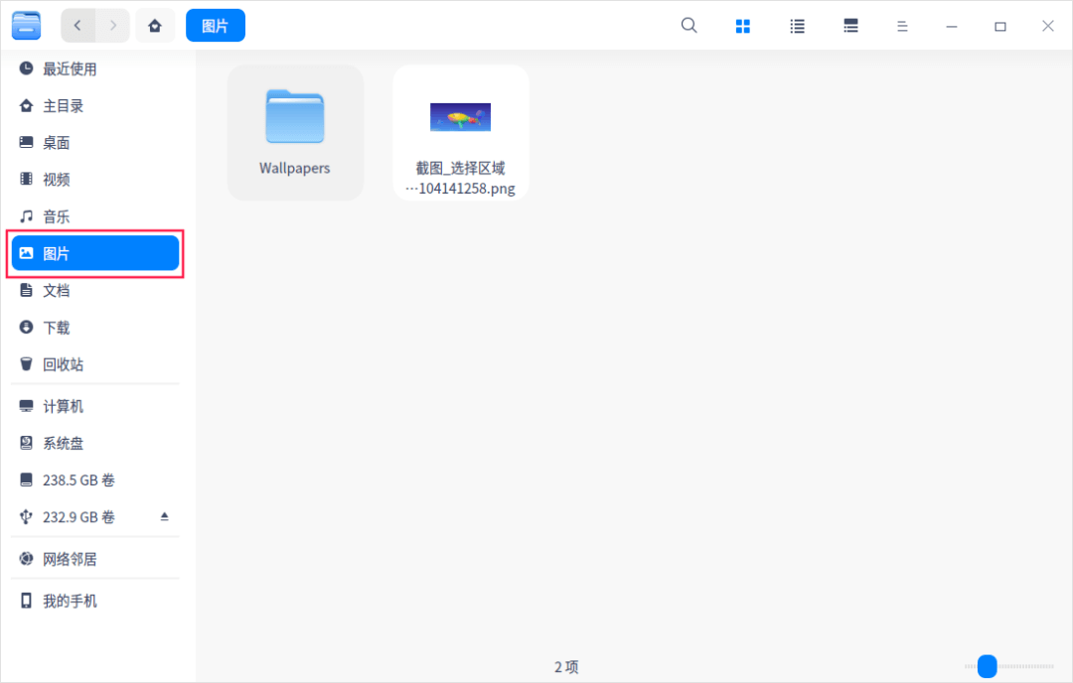Screen dimensions: 1073x683
Task: Go forward with the right arrow button
Action: pos(113,26)
